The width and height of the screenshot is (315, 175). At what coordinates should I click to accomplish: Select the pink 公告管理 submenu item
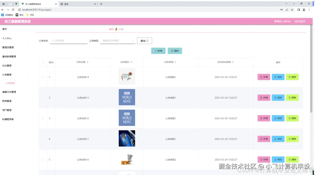tap(10, 83)
